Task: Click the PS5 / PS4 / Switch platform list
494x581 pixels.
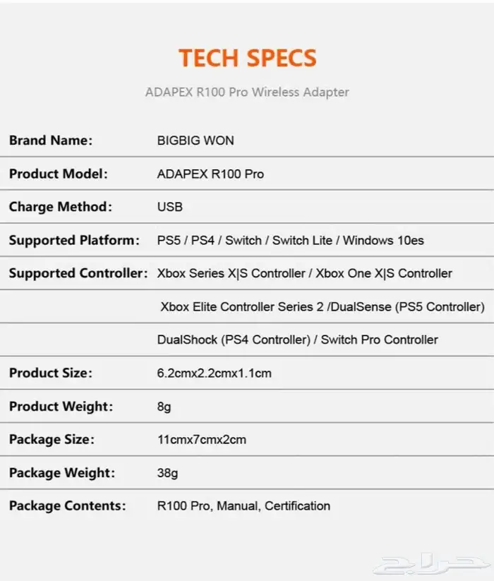Action: 290,240
